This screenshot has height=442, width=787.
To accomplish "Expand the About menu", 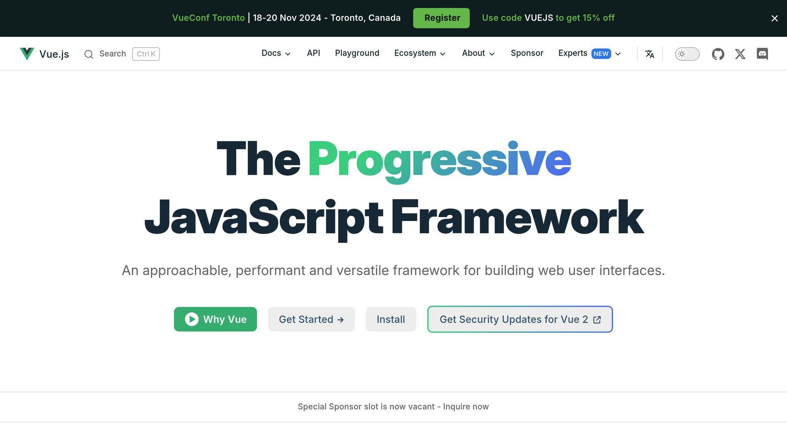I will tap(477, 53).
